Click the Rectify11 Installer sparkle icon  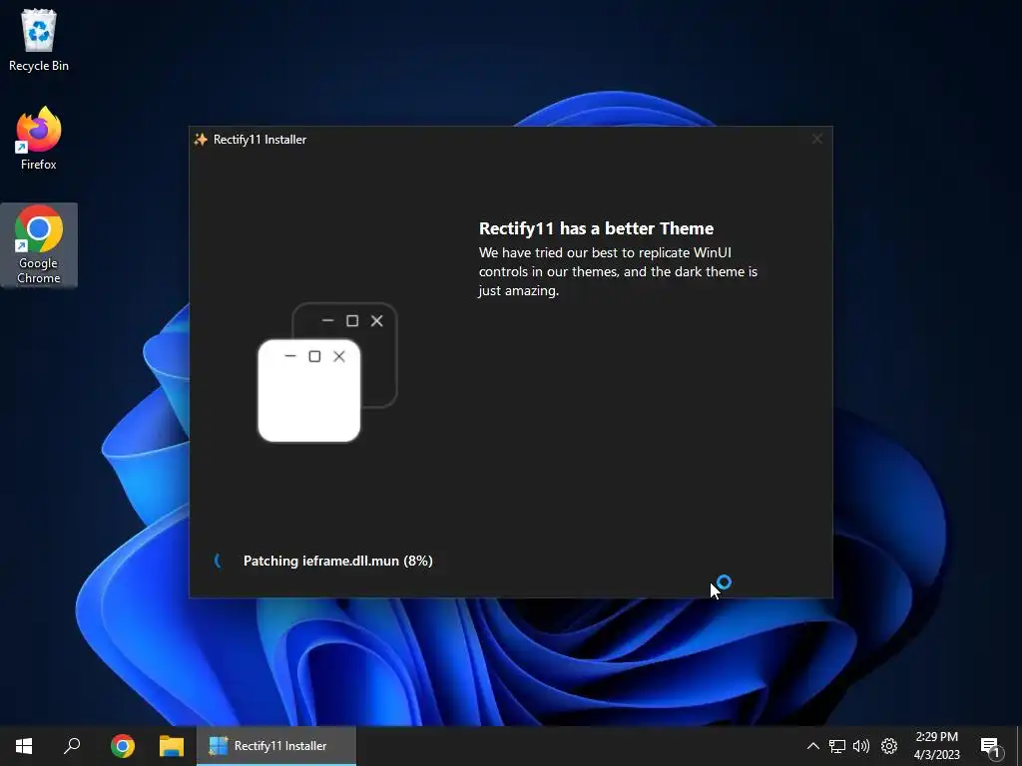point(201,140)
